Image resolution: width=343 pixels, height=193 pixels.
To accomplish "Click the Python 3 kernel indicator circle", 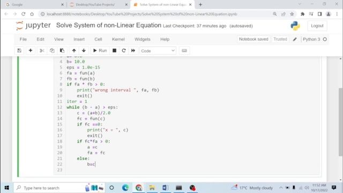I will click(x=325, y=39).
